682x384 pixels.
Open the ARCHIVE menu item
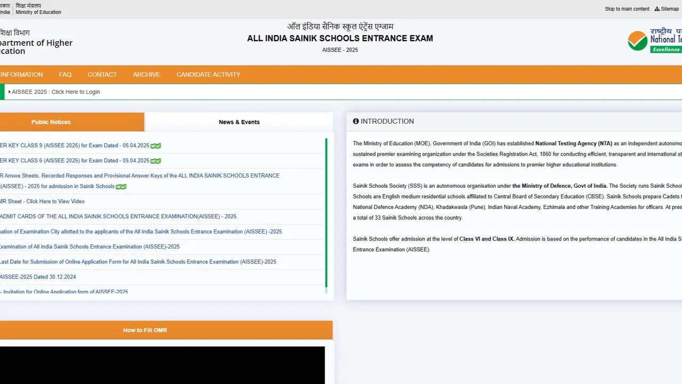click(x=146, y=75)
